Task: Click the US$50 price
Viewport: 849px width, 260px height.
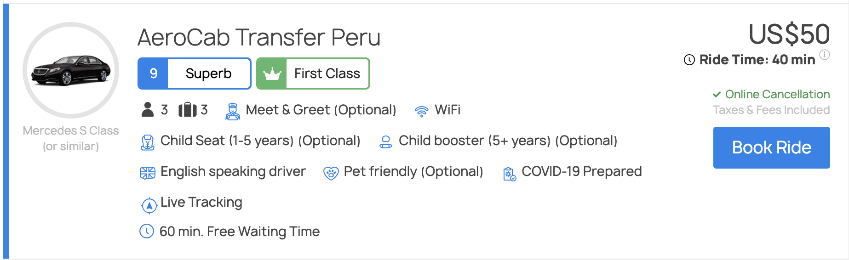Action: pos(789,34)
